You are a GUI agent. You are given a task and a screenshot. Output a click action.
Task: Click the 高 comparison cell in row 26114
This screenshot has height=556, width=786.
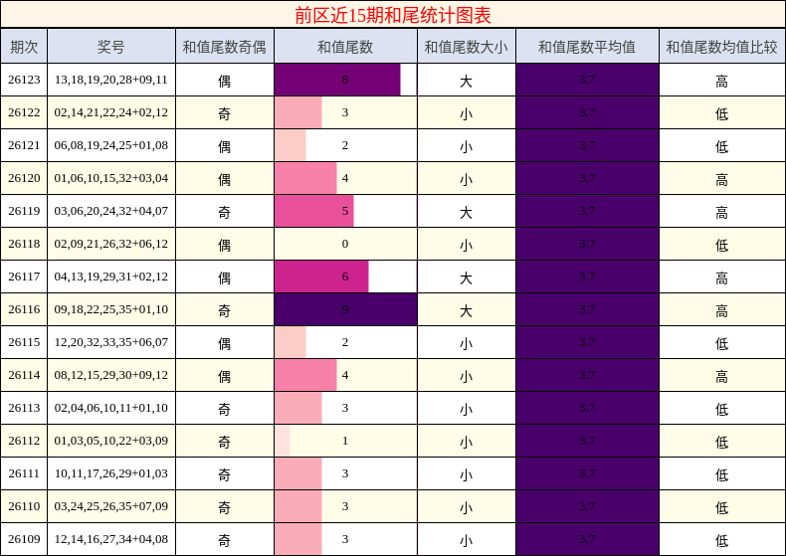coord(722,375)
